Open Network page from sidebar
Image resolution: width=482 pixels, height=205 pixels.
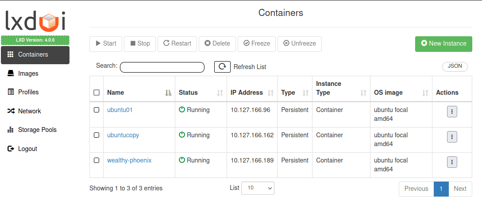coord(29,111)
